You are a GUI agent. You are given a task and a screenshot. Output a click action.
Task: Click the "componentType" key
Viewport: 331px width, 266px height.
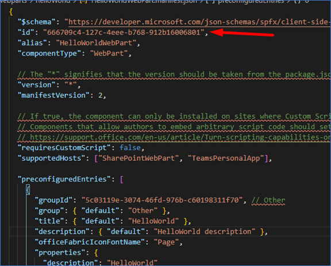coord(49,53)
